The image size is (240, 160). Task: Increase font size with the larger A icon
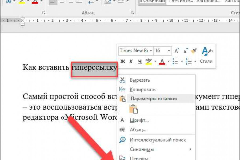pos(177,51)
